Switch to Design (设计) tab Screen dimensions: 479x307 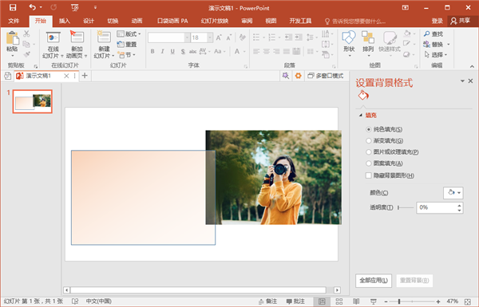(x=89, y=21)
